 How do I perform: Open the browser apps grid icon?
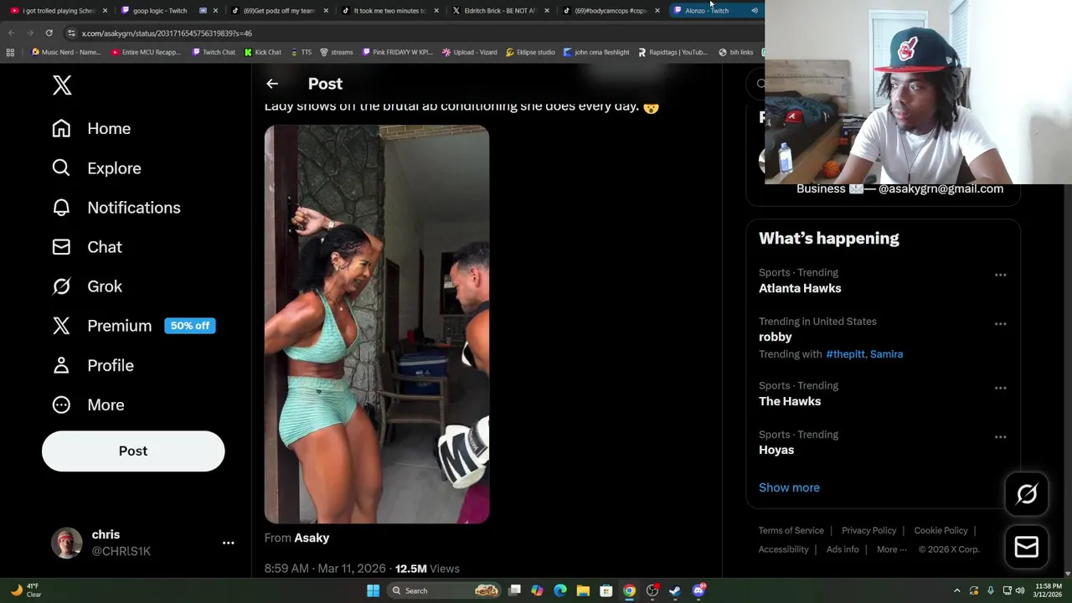coord(10,52)
